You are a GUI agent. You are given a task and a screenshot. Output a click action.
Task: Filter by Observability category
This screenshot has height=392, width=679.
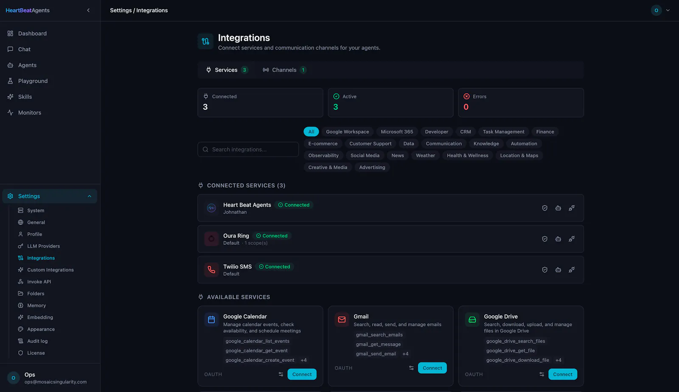click(x=323, y=155)
